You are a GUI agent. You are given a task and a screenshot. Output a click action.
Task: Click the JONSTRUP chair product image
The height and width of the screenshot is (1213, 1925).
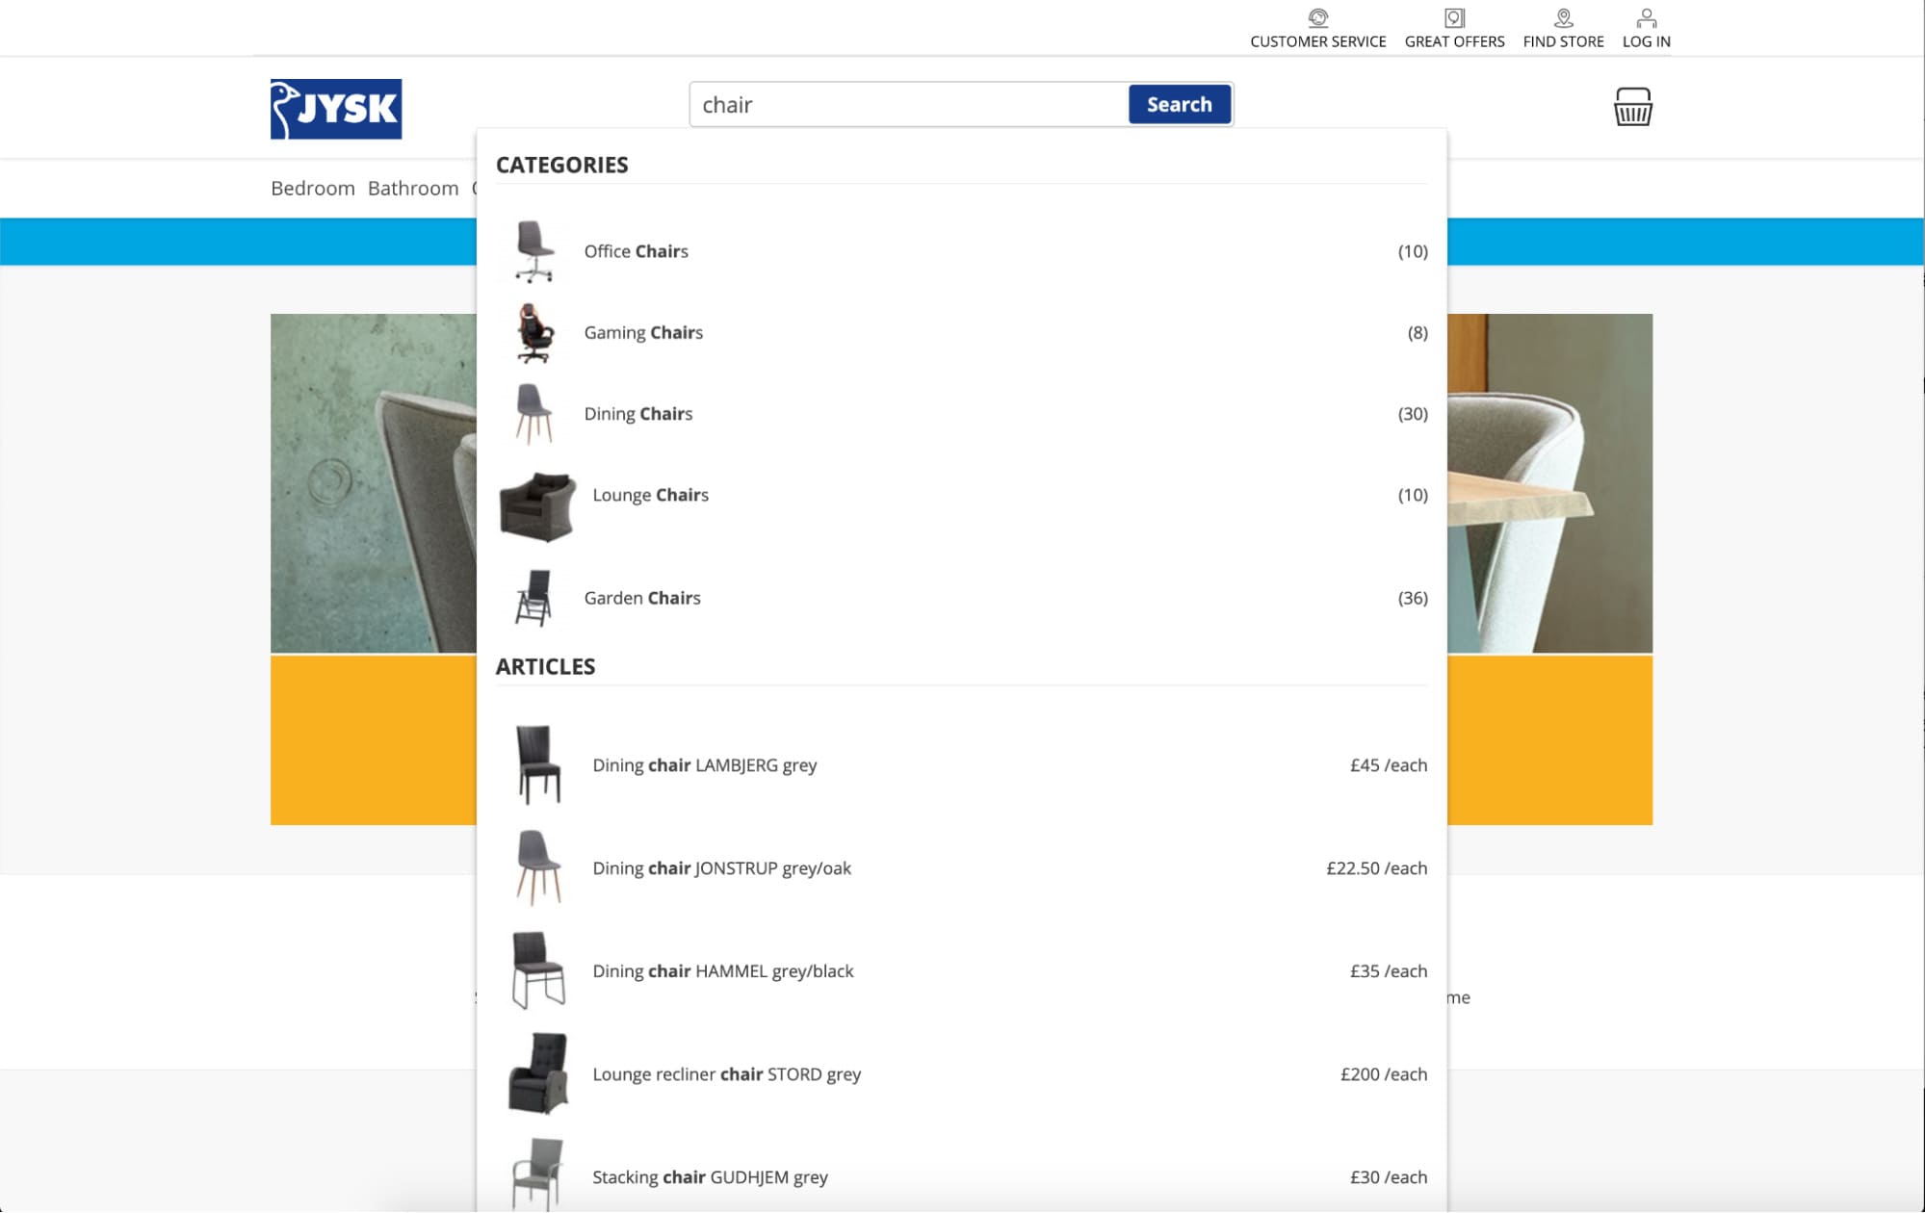(x=537, y=868)
